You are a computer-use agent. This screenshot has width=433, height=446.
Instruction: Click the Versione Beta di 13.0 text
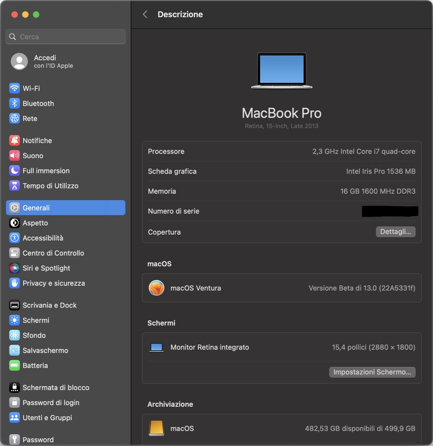click(362, 288)
